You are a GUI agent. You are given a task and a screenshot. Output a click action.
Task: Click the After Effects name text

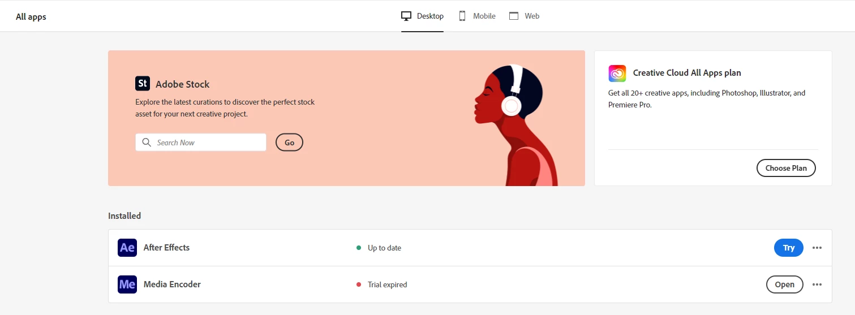[166, 248]
